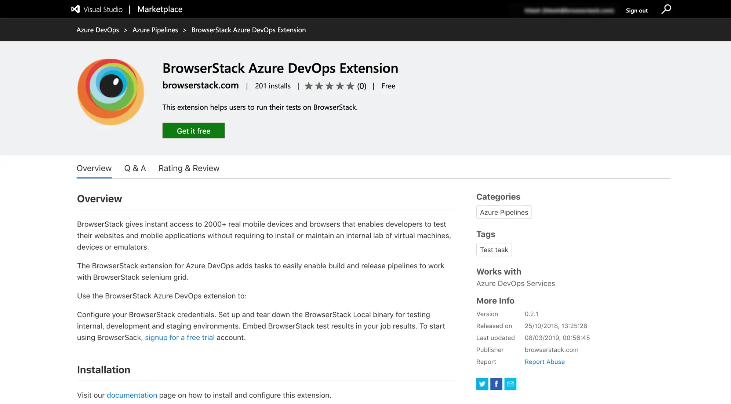Open the Marketplace header link
Image resolution: width=731 pixels, height=404 pixels.
point(160,9)
